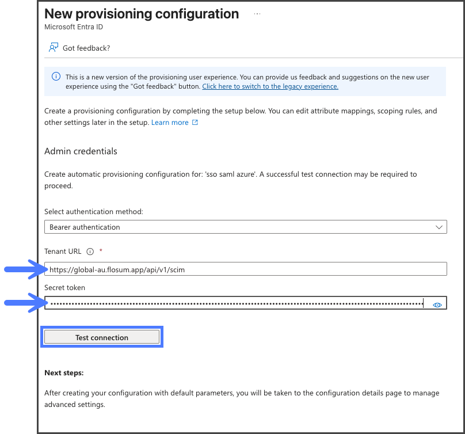This screenshot has width=465, height=434.
Task: Click the Microsoft Entra ID subtitle
Action: point(73,27)
